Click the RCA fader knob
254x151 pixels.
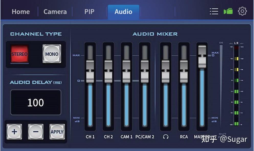(x=184, y=71)
